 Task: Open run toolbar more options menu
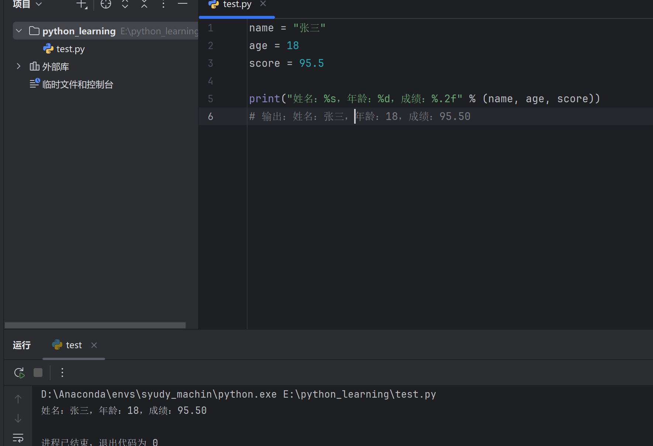(x=62, y=373)
